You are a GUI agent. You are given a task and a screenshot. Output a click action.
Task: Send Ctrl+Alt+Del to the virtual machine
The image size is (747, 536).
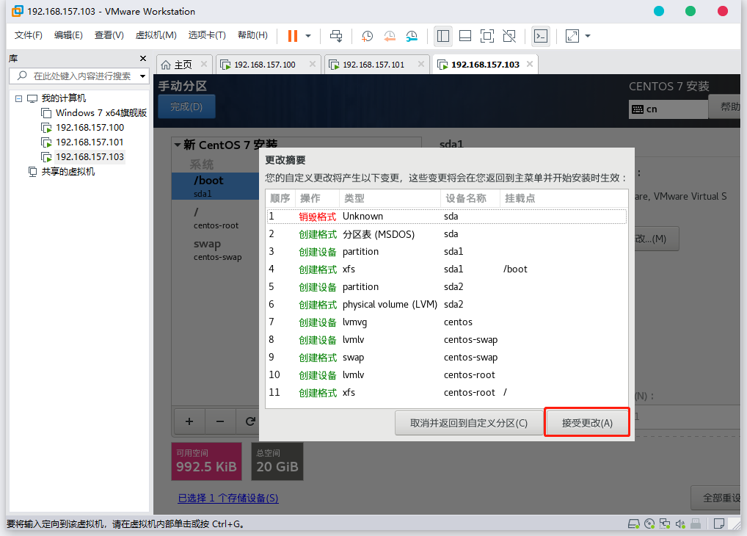coord(336,36)
